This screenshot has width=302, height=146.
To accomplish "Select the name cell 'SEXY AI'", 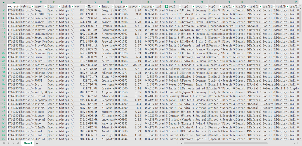I will [41, 139].
